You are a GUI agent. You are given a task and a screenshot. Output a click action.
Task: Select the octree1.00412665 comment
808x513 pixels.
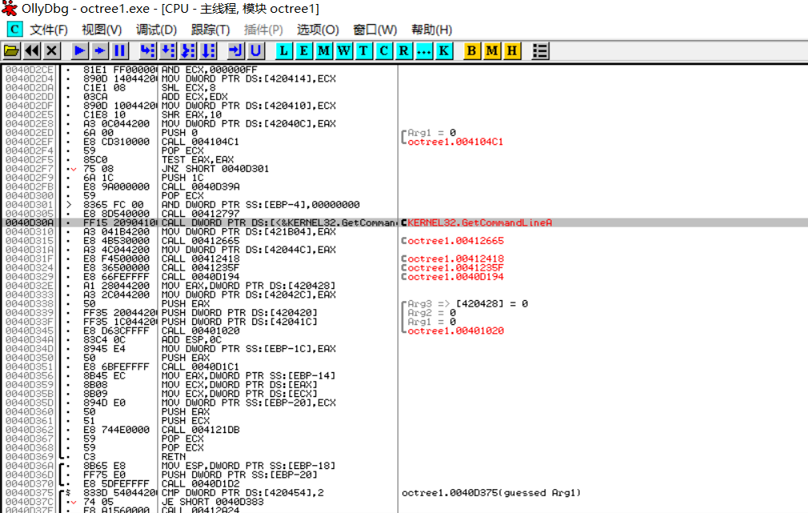click(x=455, y=241)
